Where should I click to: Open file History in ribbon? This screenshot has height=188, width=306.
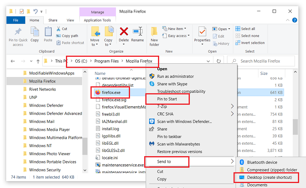click(221, 44)
